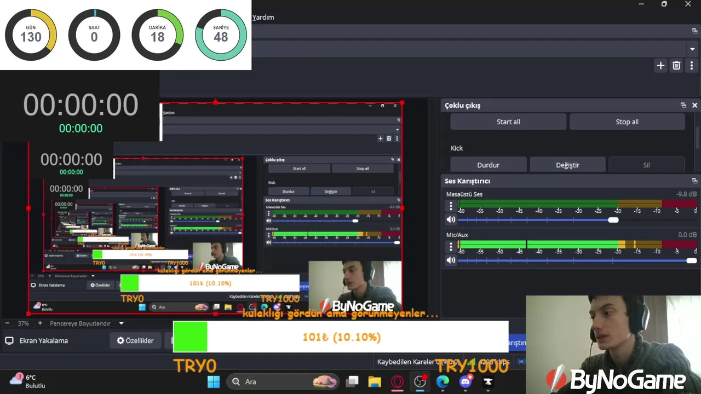Screen dimensions: 701x394
Task: Open Özellikler for the selected source
Action: coord(135,340)
